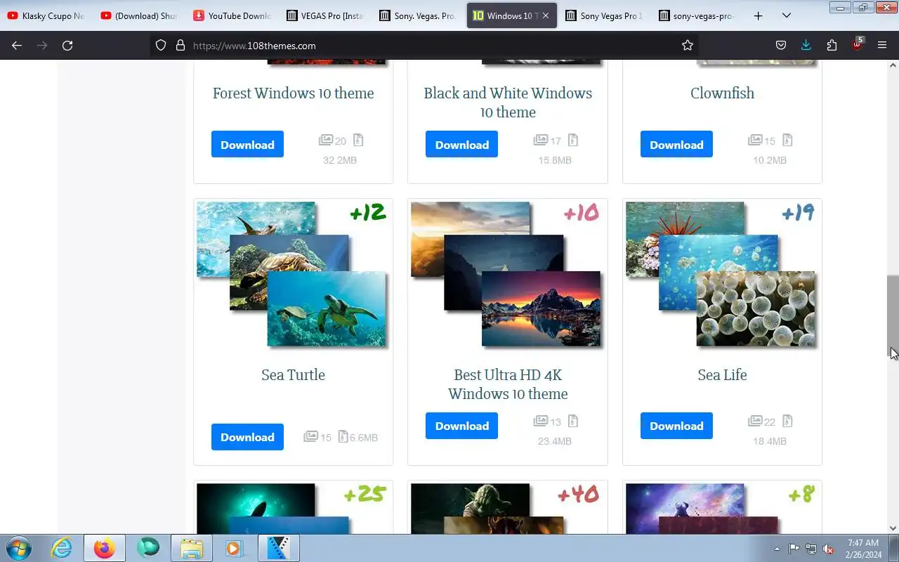Open the Firefox downloads panel
Screen dimensions: 899x562
806,45
